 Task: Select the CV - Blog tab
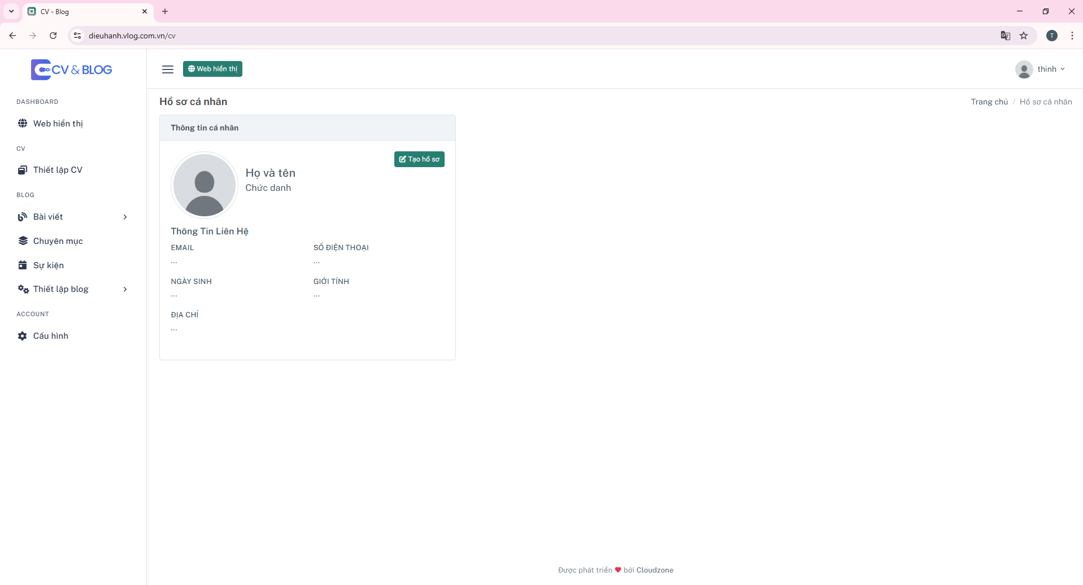click(88, 12)
